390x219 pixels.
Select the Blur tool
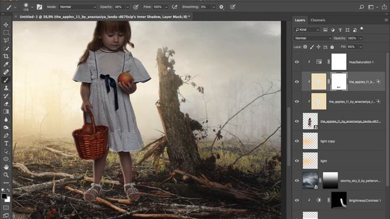click(x=6, y=120)
